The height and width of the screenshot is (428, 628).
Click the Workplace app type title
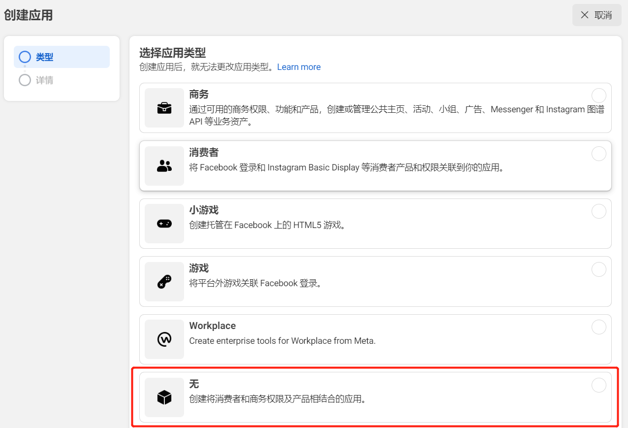(213, 326)
